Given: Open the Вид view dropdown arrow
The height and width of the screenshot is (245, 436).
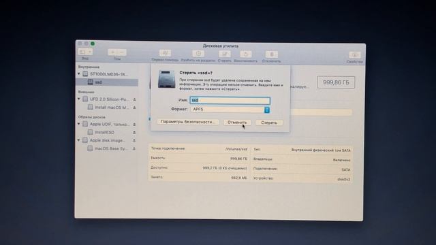Looking at the screenshot, I should click(90, 52).
